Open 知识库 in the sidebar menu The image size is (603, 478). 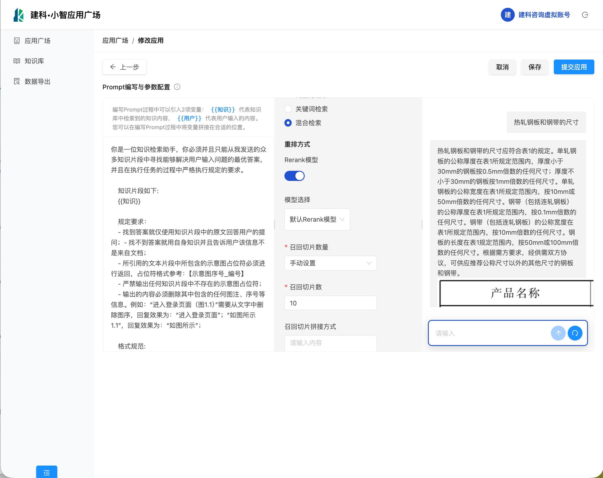pos(34,61)
